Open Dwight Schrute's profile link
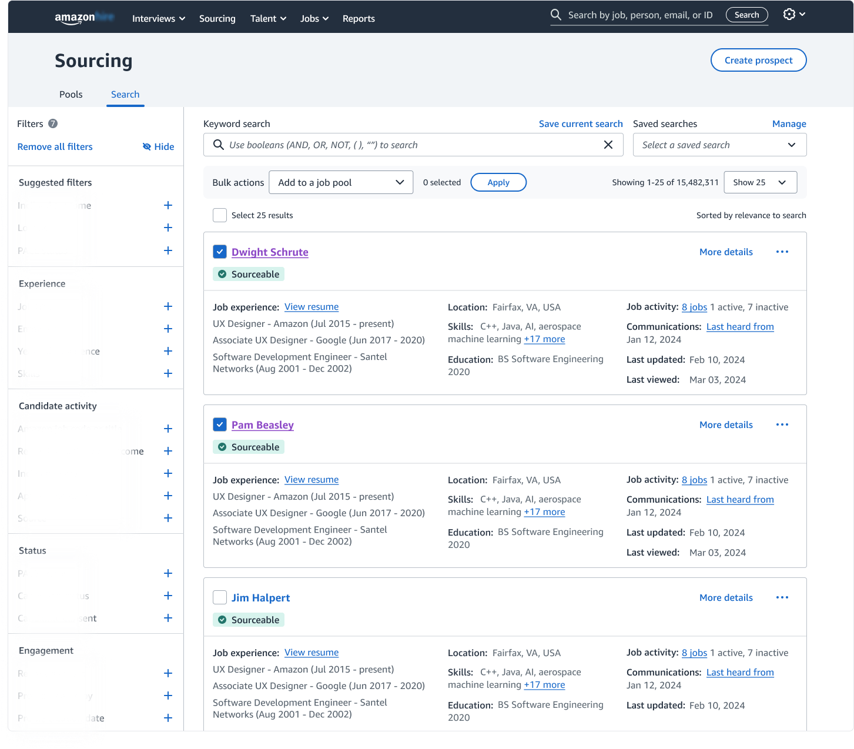This screenshot has height=749, width=854. pos(270,252)
